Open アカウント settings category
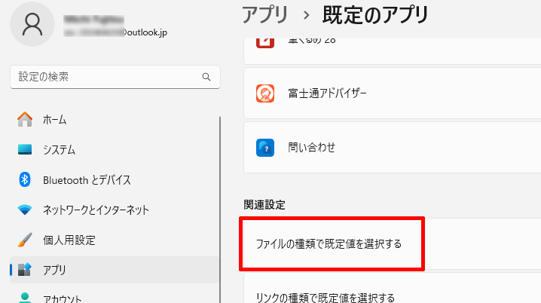Screen dimensions: 541x303 point(115,296)
